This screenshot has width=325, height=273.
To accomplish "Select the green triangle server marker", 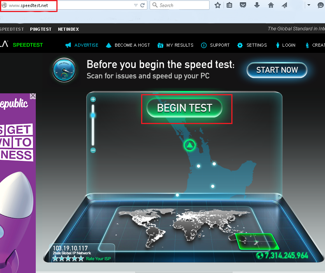I will [x=190, y=145].
